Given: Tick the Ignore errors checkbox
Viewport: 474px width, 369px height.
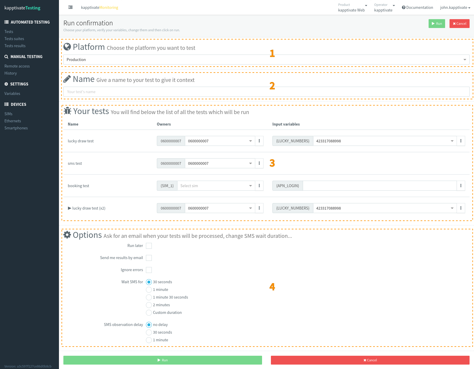Looking at the screenshot, I should [x=149, y=270].
